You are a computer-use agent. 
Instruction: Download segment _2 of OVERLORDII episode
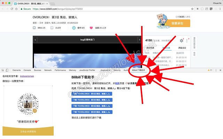(x=92, y=100)
